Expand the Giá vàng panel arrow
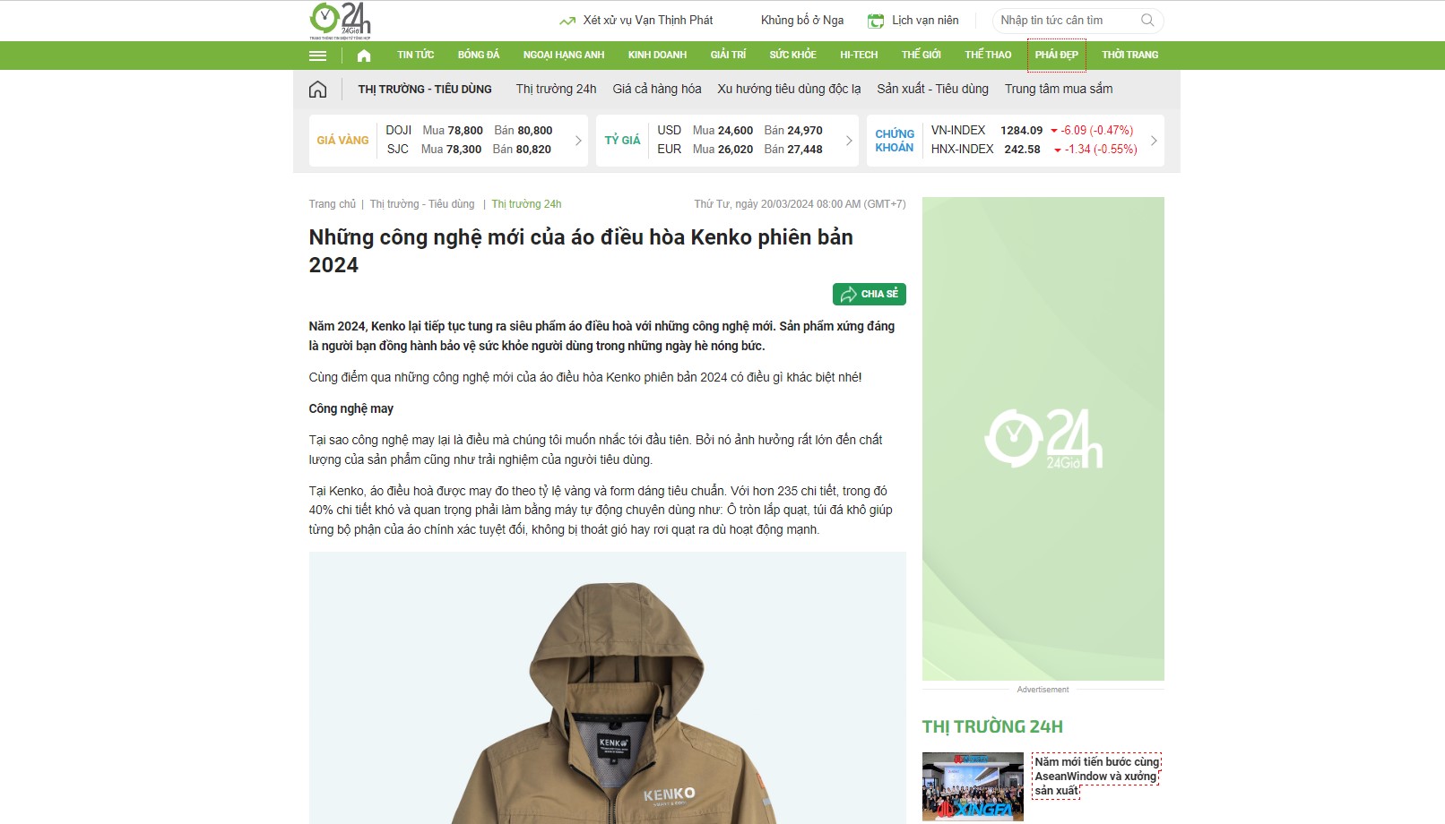The width and height of the screenshot is (1445, 824). coord(578,141)
